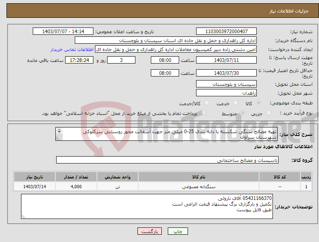Click the جزئیات اطلاعات نیاز header title
Viewport: 319px width, 242px height.
[x=289, y=11]
